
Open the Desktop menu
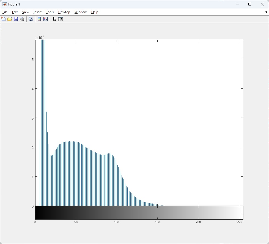pos(64,12)
